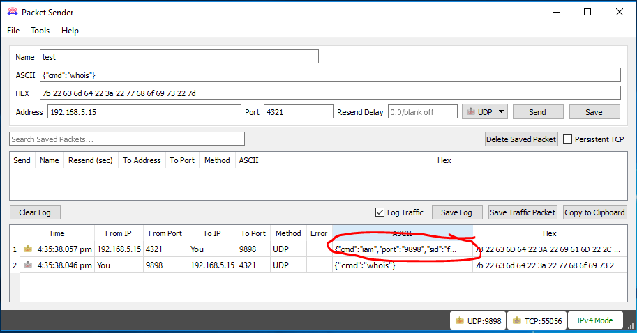Click the From IP column header
The height and width of the screenshot is (333, 637).
(x=119, y=233)
